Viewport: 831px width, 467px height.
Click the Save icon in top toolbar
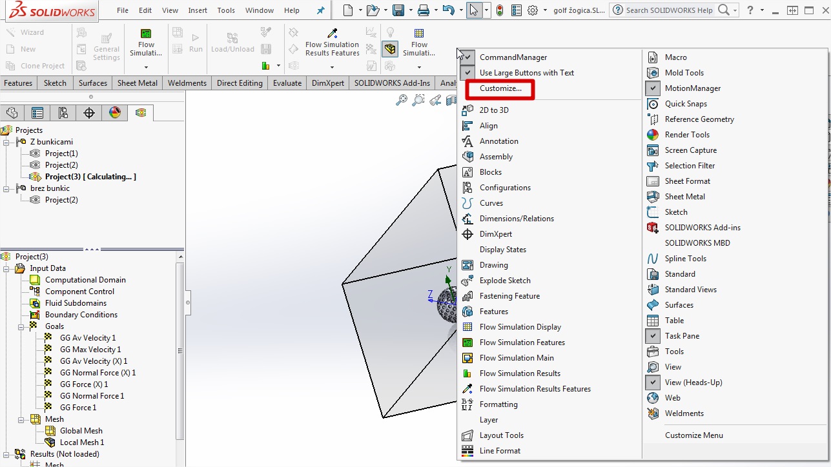[398, 10]
